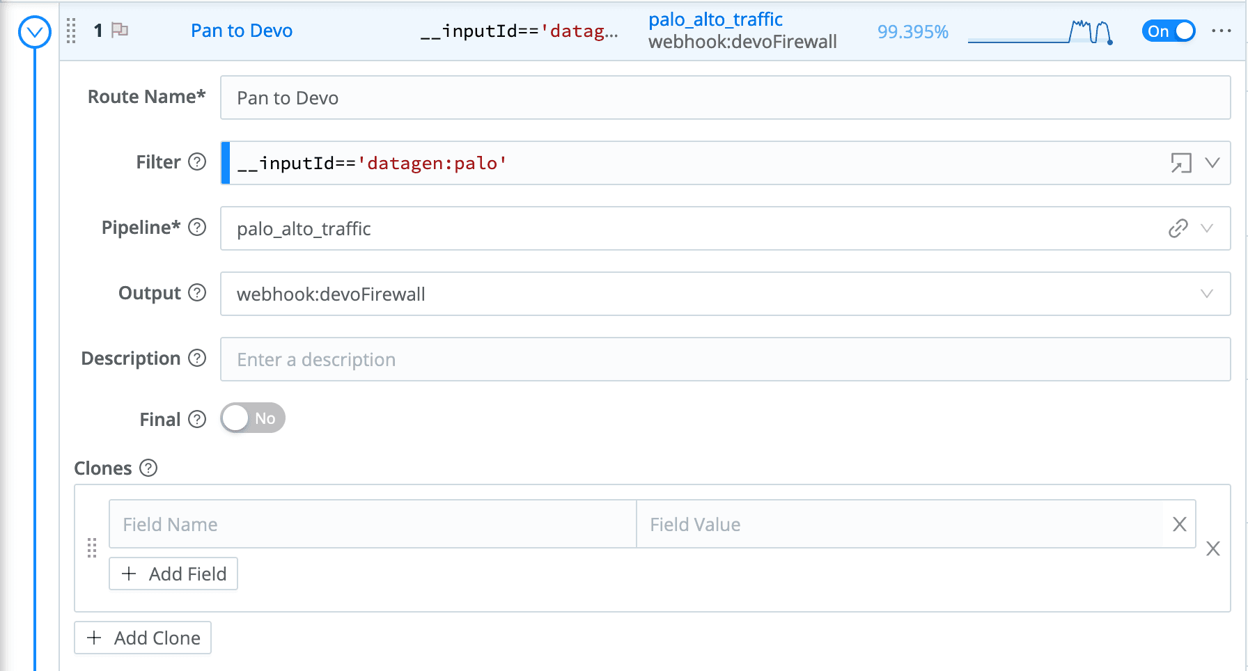Remove the clone field row
Image resolution: width=1248 pixels, height=671 pixels.
click(1179, 524)
